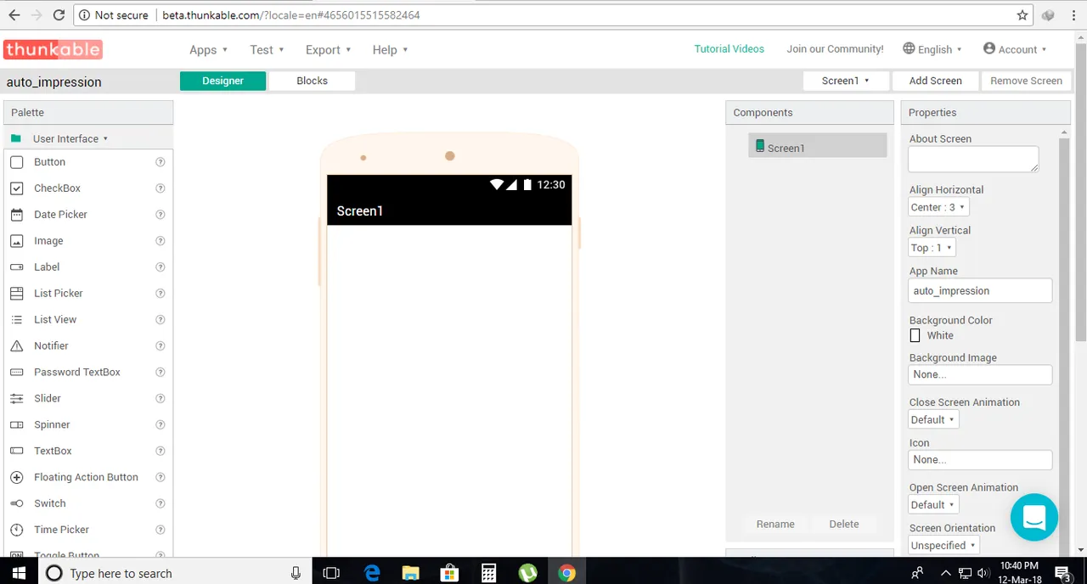Viewport: 1087px width, 584px height.
Task: Click the Background Image field
Action: click(x=980, y=375)
